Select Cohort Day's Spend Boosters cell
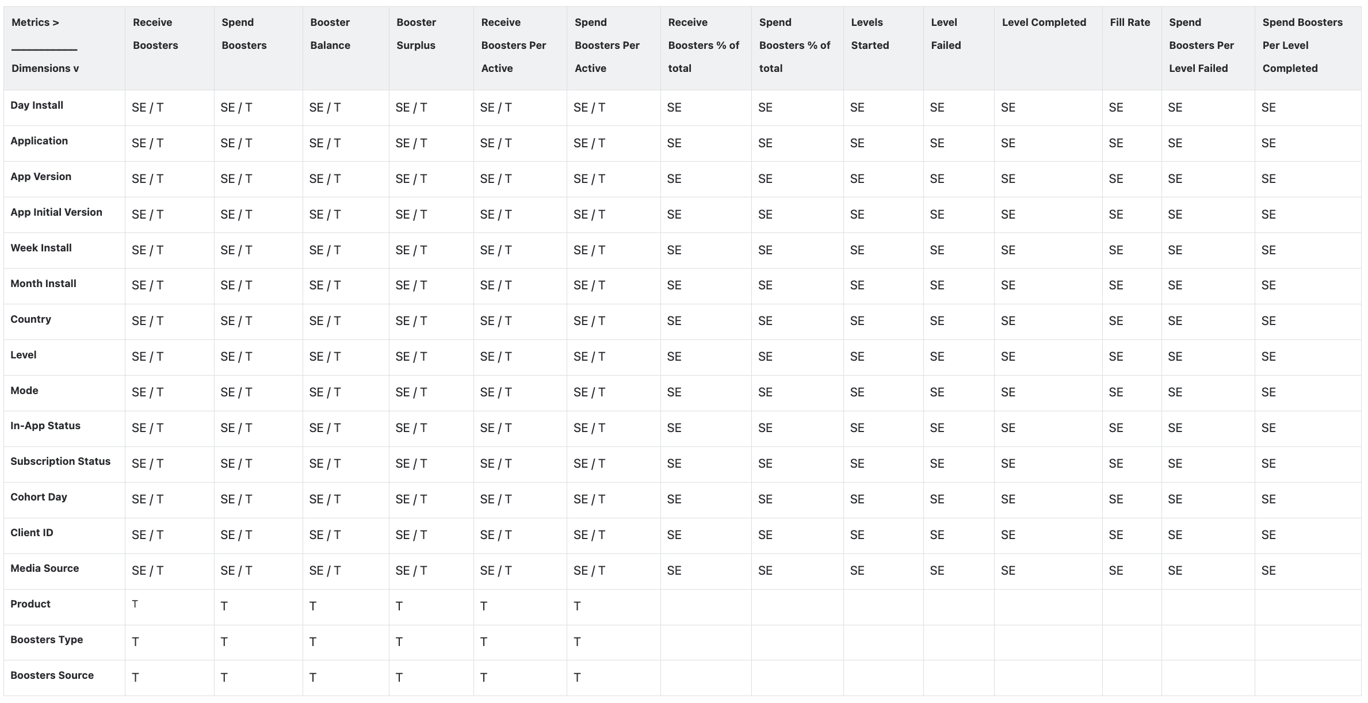The height and width of the screenshot is (703, 1368). pos(236,499)
